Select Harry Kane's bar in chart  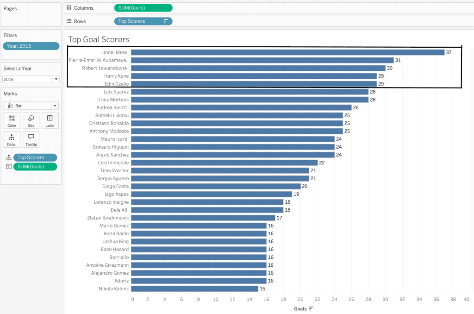(254, 76)
